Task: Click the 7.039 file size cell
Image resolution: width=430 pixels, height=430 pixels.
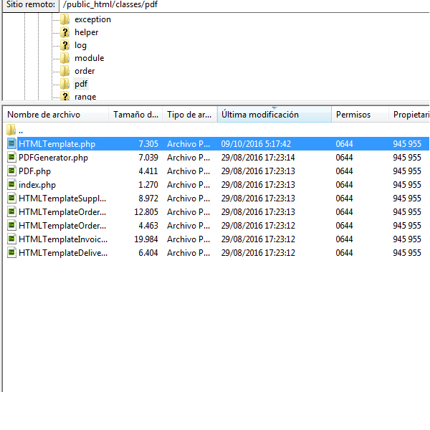Action: (148, 158)
